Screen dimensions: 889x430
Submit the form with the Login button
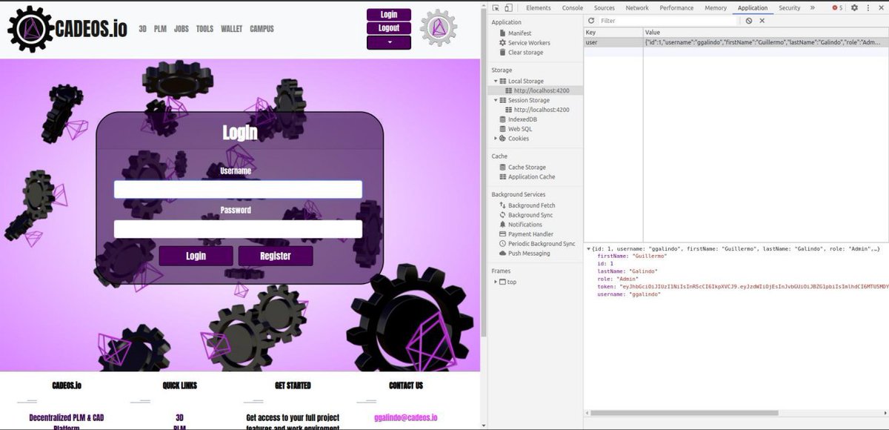[196, 256]
